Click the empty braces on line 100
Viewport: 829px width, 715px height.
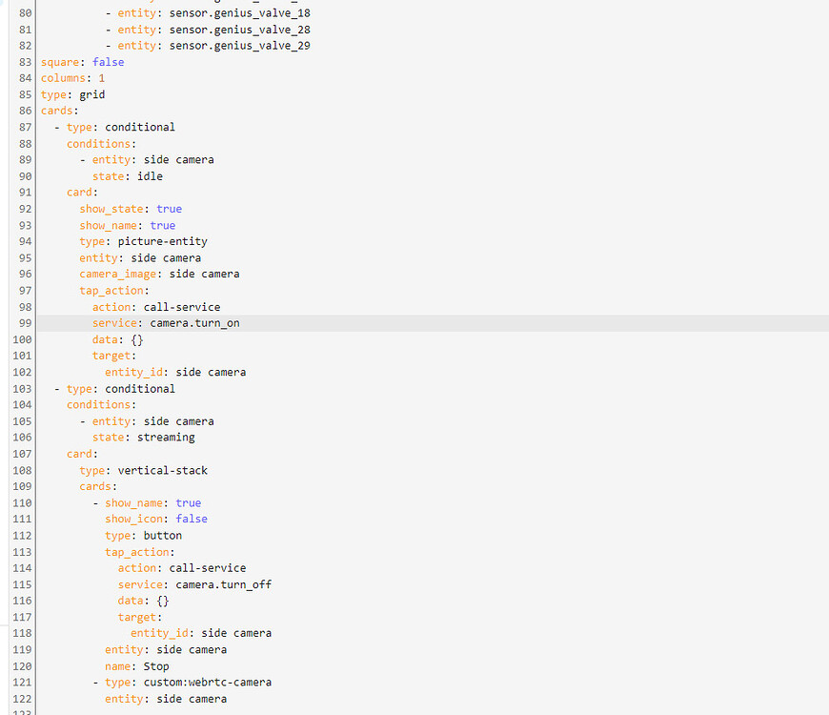(137, 339)
